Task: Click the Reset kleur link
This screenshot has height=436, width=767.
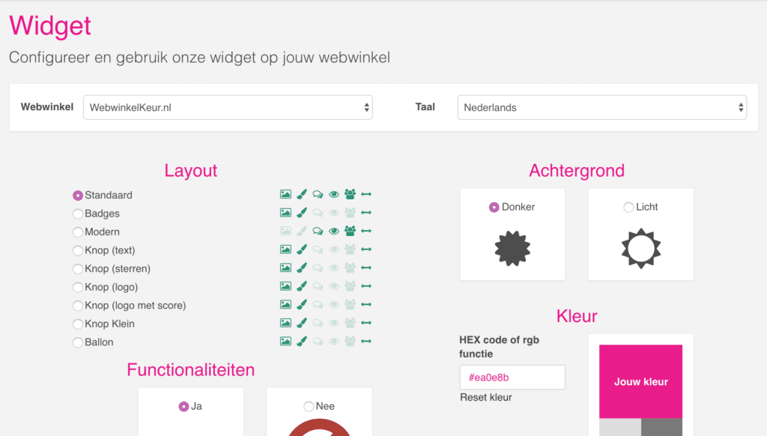Action: point(486,397)
